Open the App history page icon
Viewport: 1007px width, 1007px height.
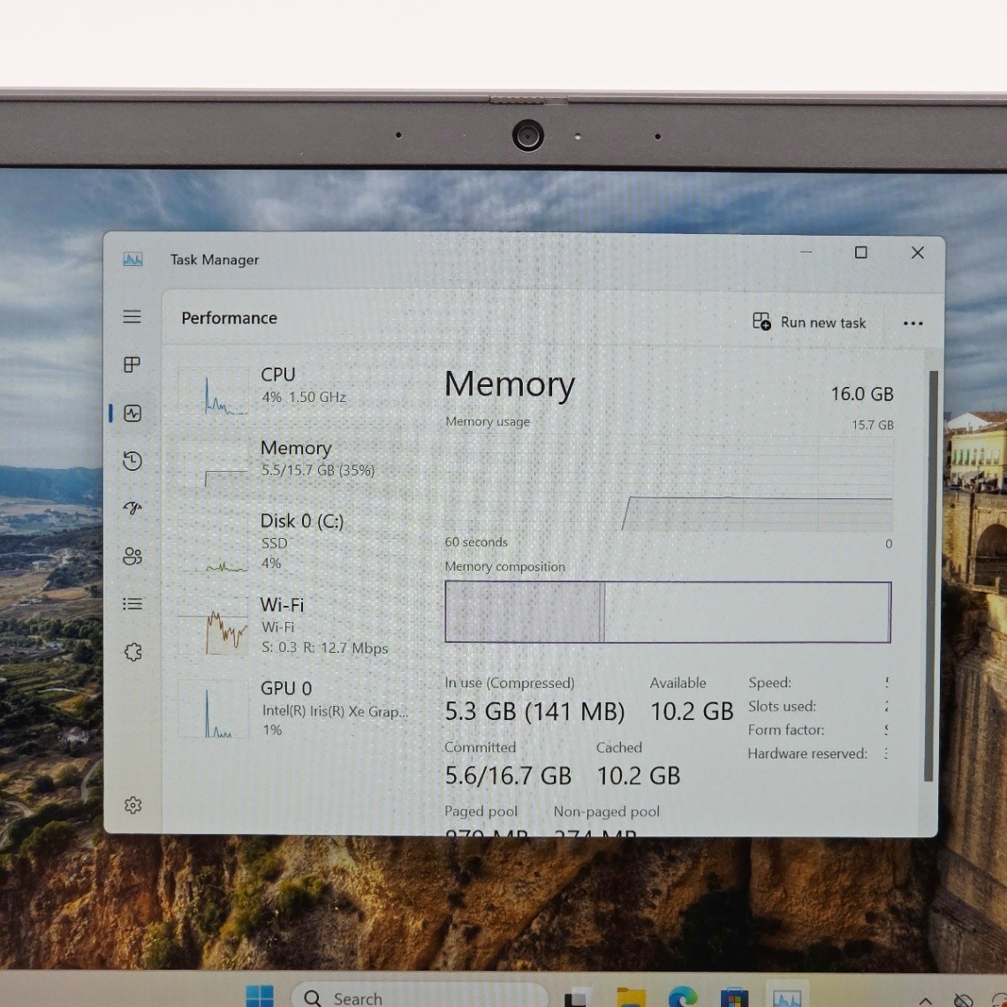tap(132, 460)
